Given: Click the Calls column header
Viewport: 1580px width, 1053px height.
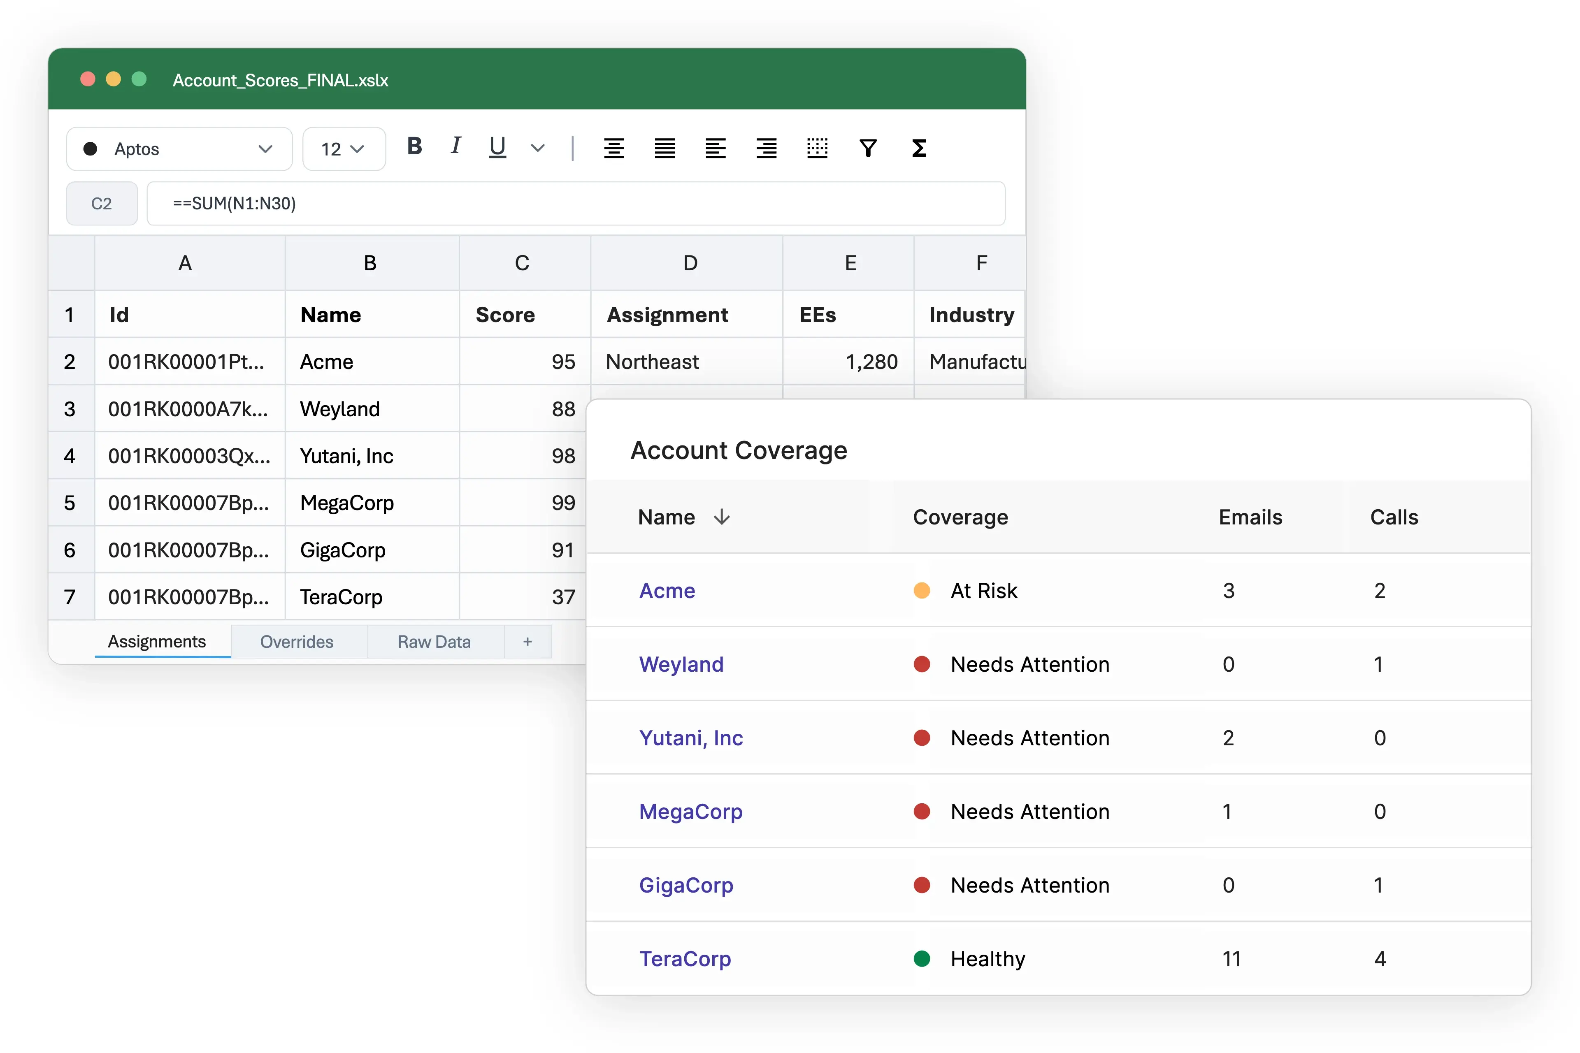Looking at the screenshot, I should point(1394,517).
